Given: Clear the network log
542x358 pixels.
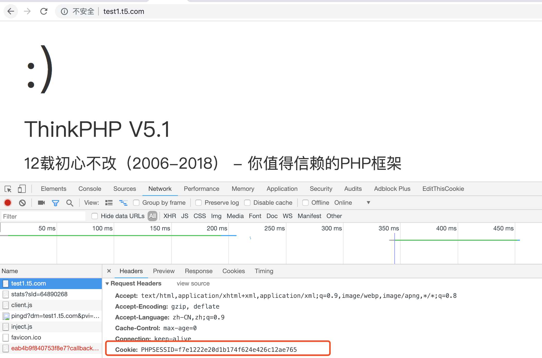Looking at the screenshot, I should point(22,203).
